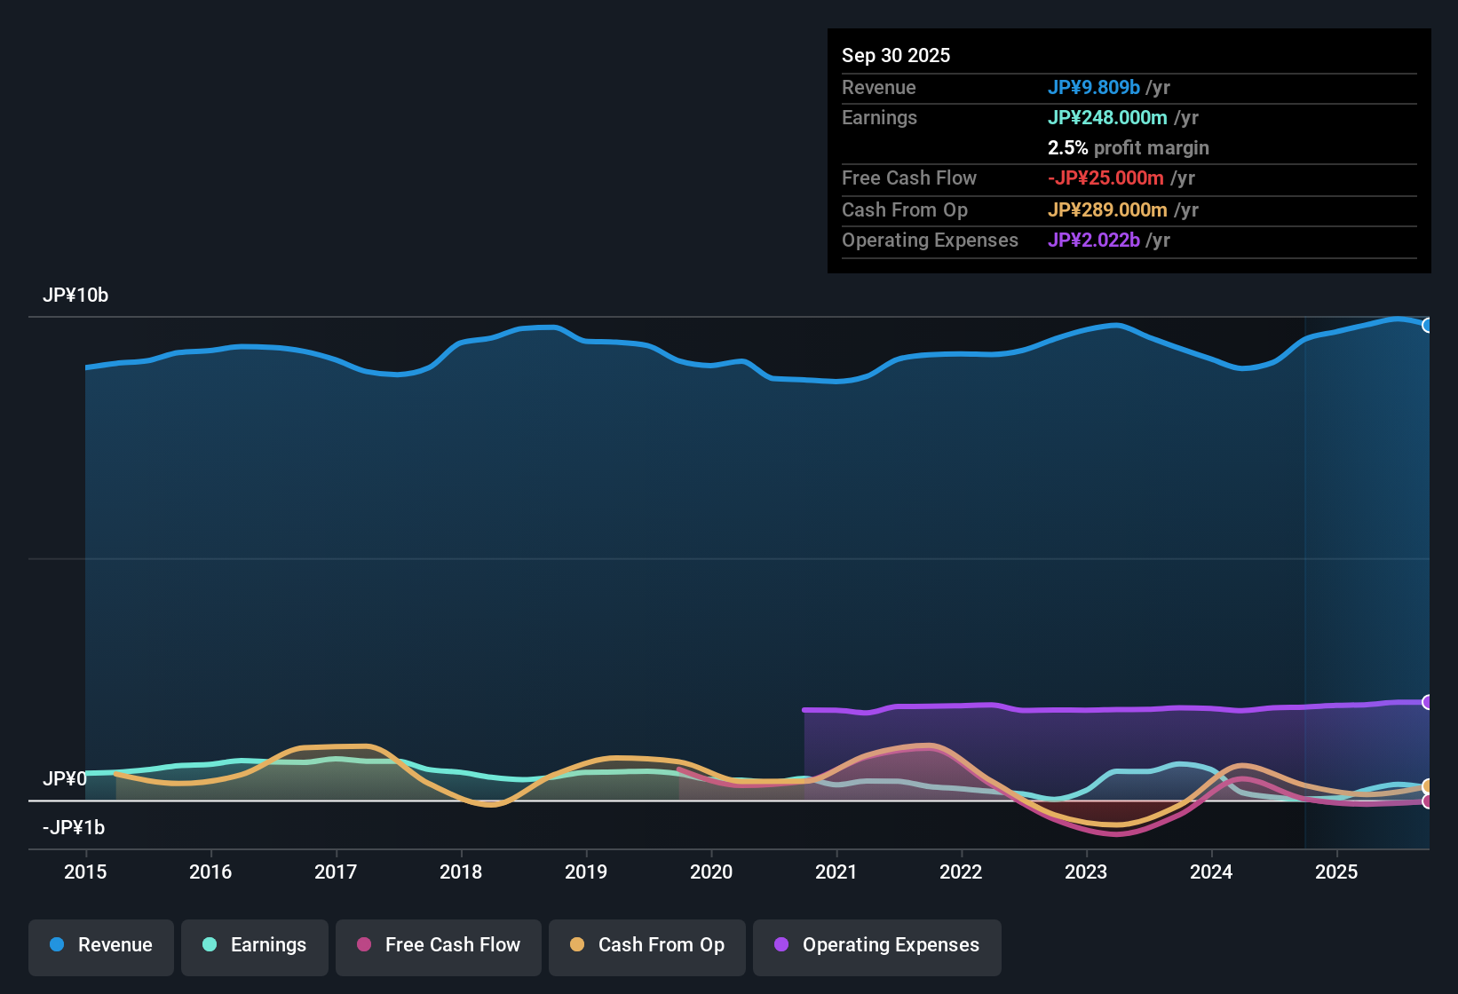Click the JP¥9.809b revenue value

1094,87
